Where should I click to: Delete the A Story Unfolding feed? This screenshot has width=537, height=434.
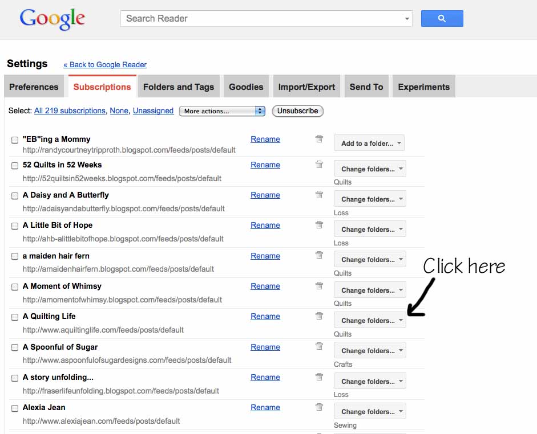point(319,377)
